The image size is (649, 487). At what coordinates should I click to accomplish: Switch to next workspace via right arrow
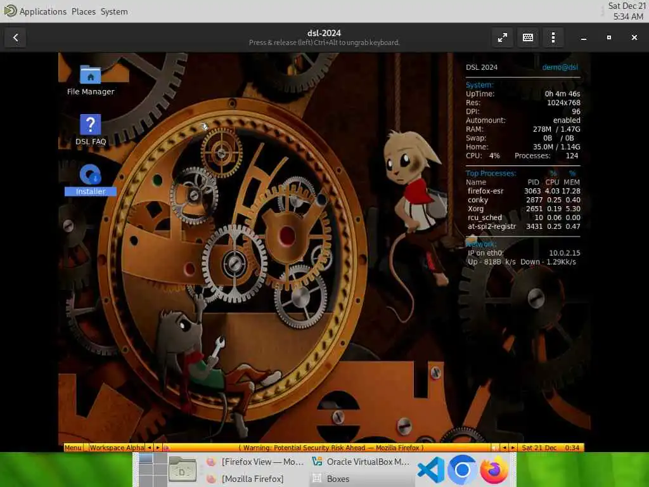coord(158,448)
